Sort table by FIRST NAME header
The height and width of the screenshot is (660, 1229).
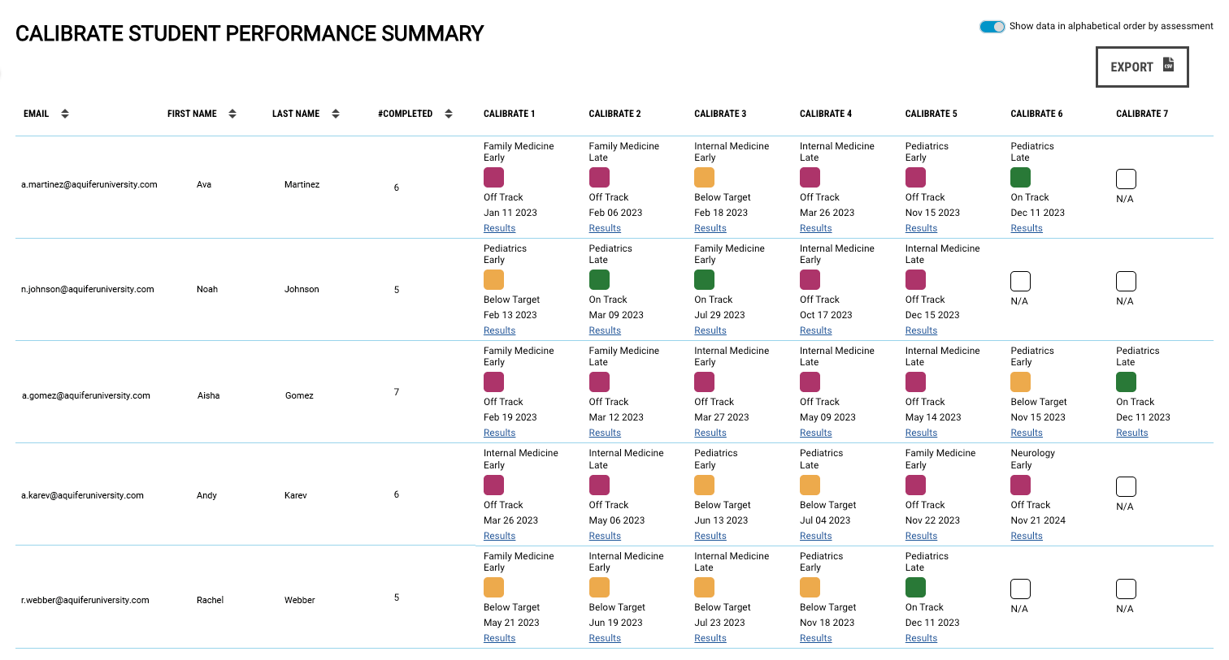(192, 114)
